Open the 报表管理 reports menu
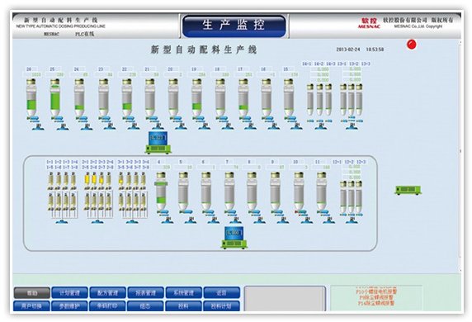 point(145,292)
